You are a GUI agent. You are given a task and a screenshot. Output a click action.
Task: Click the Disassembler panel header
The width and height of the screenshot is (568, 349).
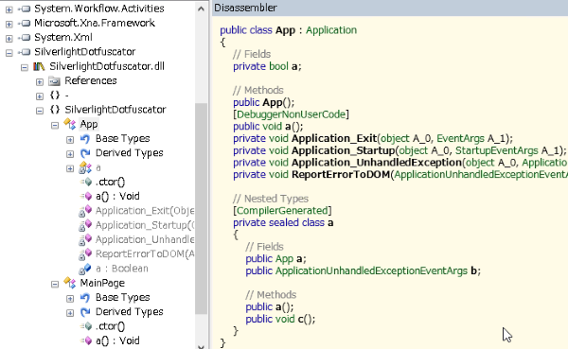tap(390, 8)
